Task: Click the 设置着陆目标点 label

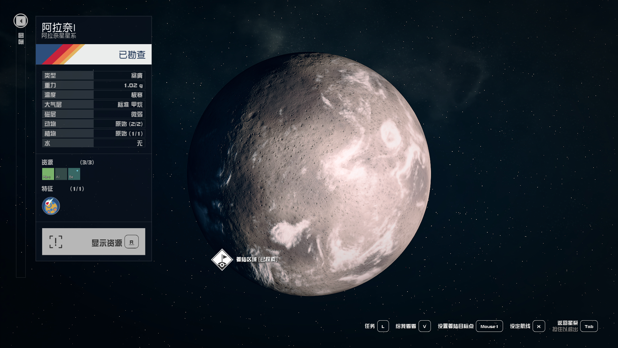Action: [456, 326]
